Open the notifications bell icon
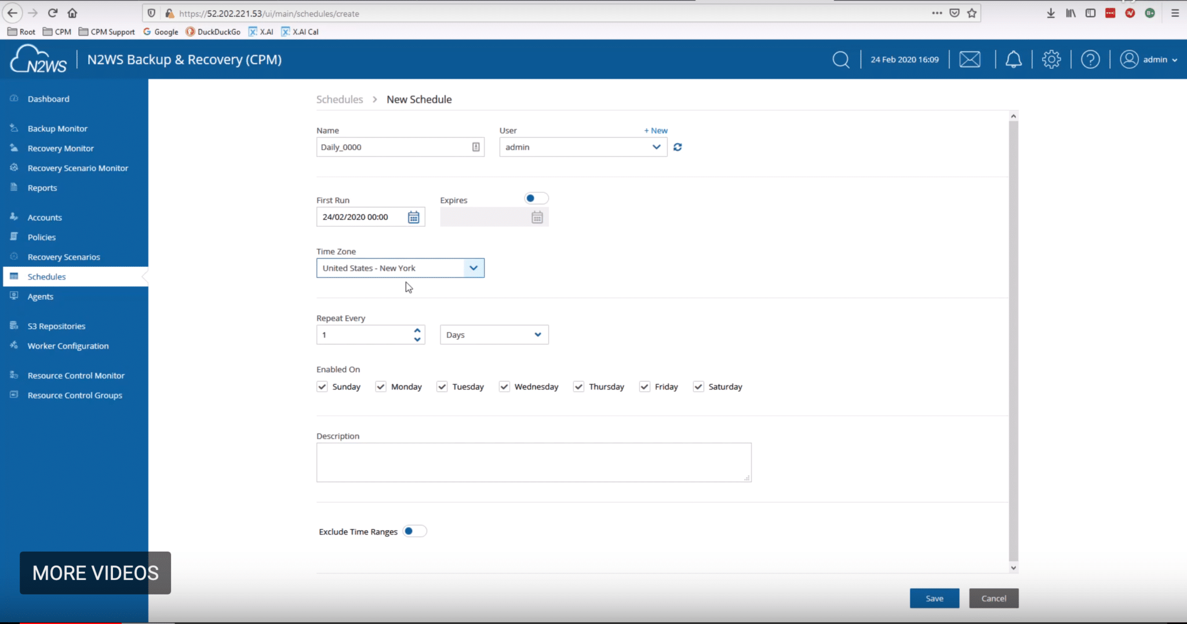Screen dimensions: 1187x624 [1013, 58]
